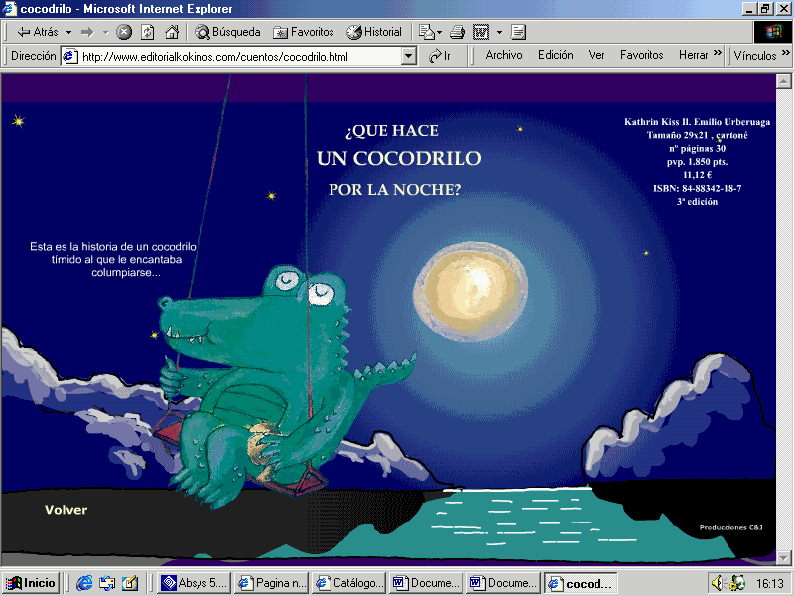Go to the home page icon
The image size is (794, 596).
point(172,32)
